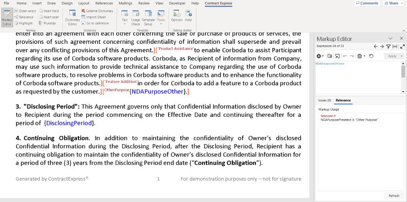The height and width of the screenshot is (202, 407).
Task: Click the {NDAPurposeOther} field in document
Action: 158,92
